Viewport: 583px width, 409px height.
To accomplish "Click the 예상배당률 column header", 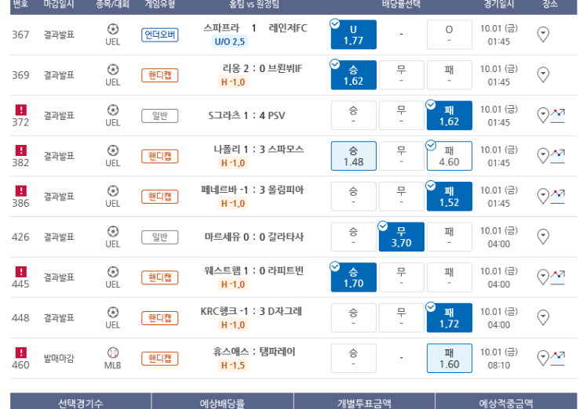I will pos(222,403).
